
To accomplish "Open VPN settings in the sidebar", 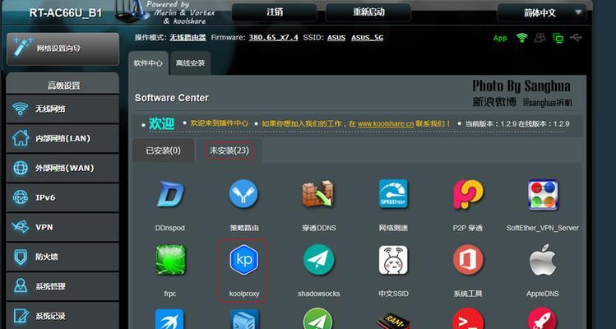I will pyautogui.click(x=63, y=227).
